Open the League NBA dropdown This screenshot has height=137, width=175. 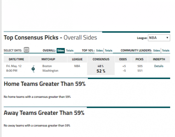[x=159, y=38]
